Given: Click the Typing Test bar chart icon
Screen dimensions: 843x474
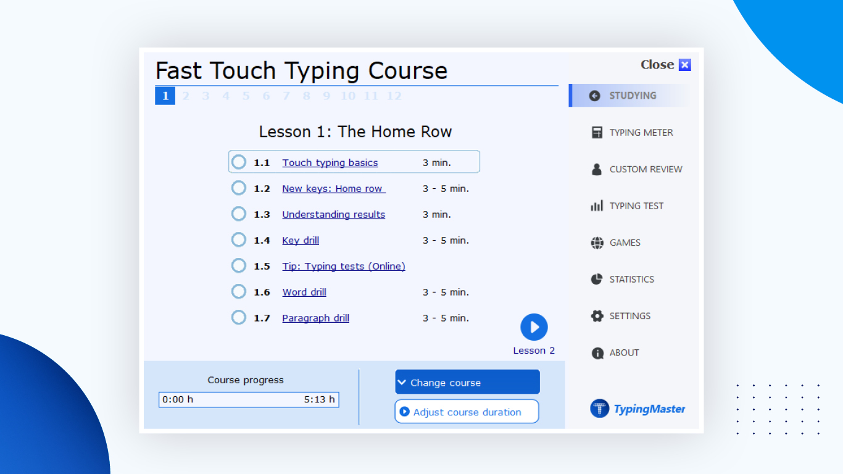Looking at the screenshot, I should 597,206.
